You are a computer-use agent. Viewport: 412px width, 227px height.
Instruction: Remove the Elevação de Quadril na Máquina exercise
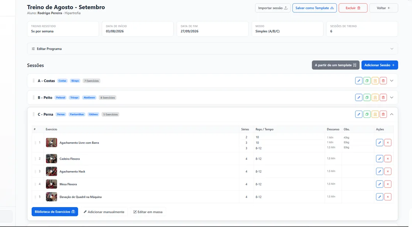coord(388,197)
